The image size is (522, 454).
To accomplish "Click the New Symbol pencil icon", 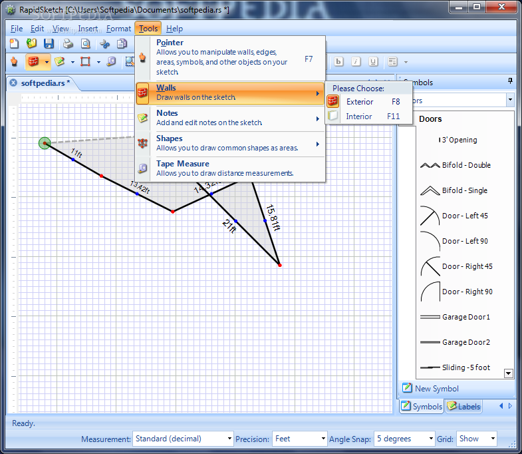I will [407, 387].
